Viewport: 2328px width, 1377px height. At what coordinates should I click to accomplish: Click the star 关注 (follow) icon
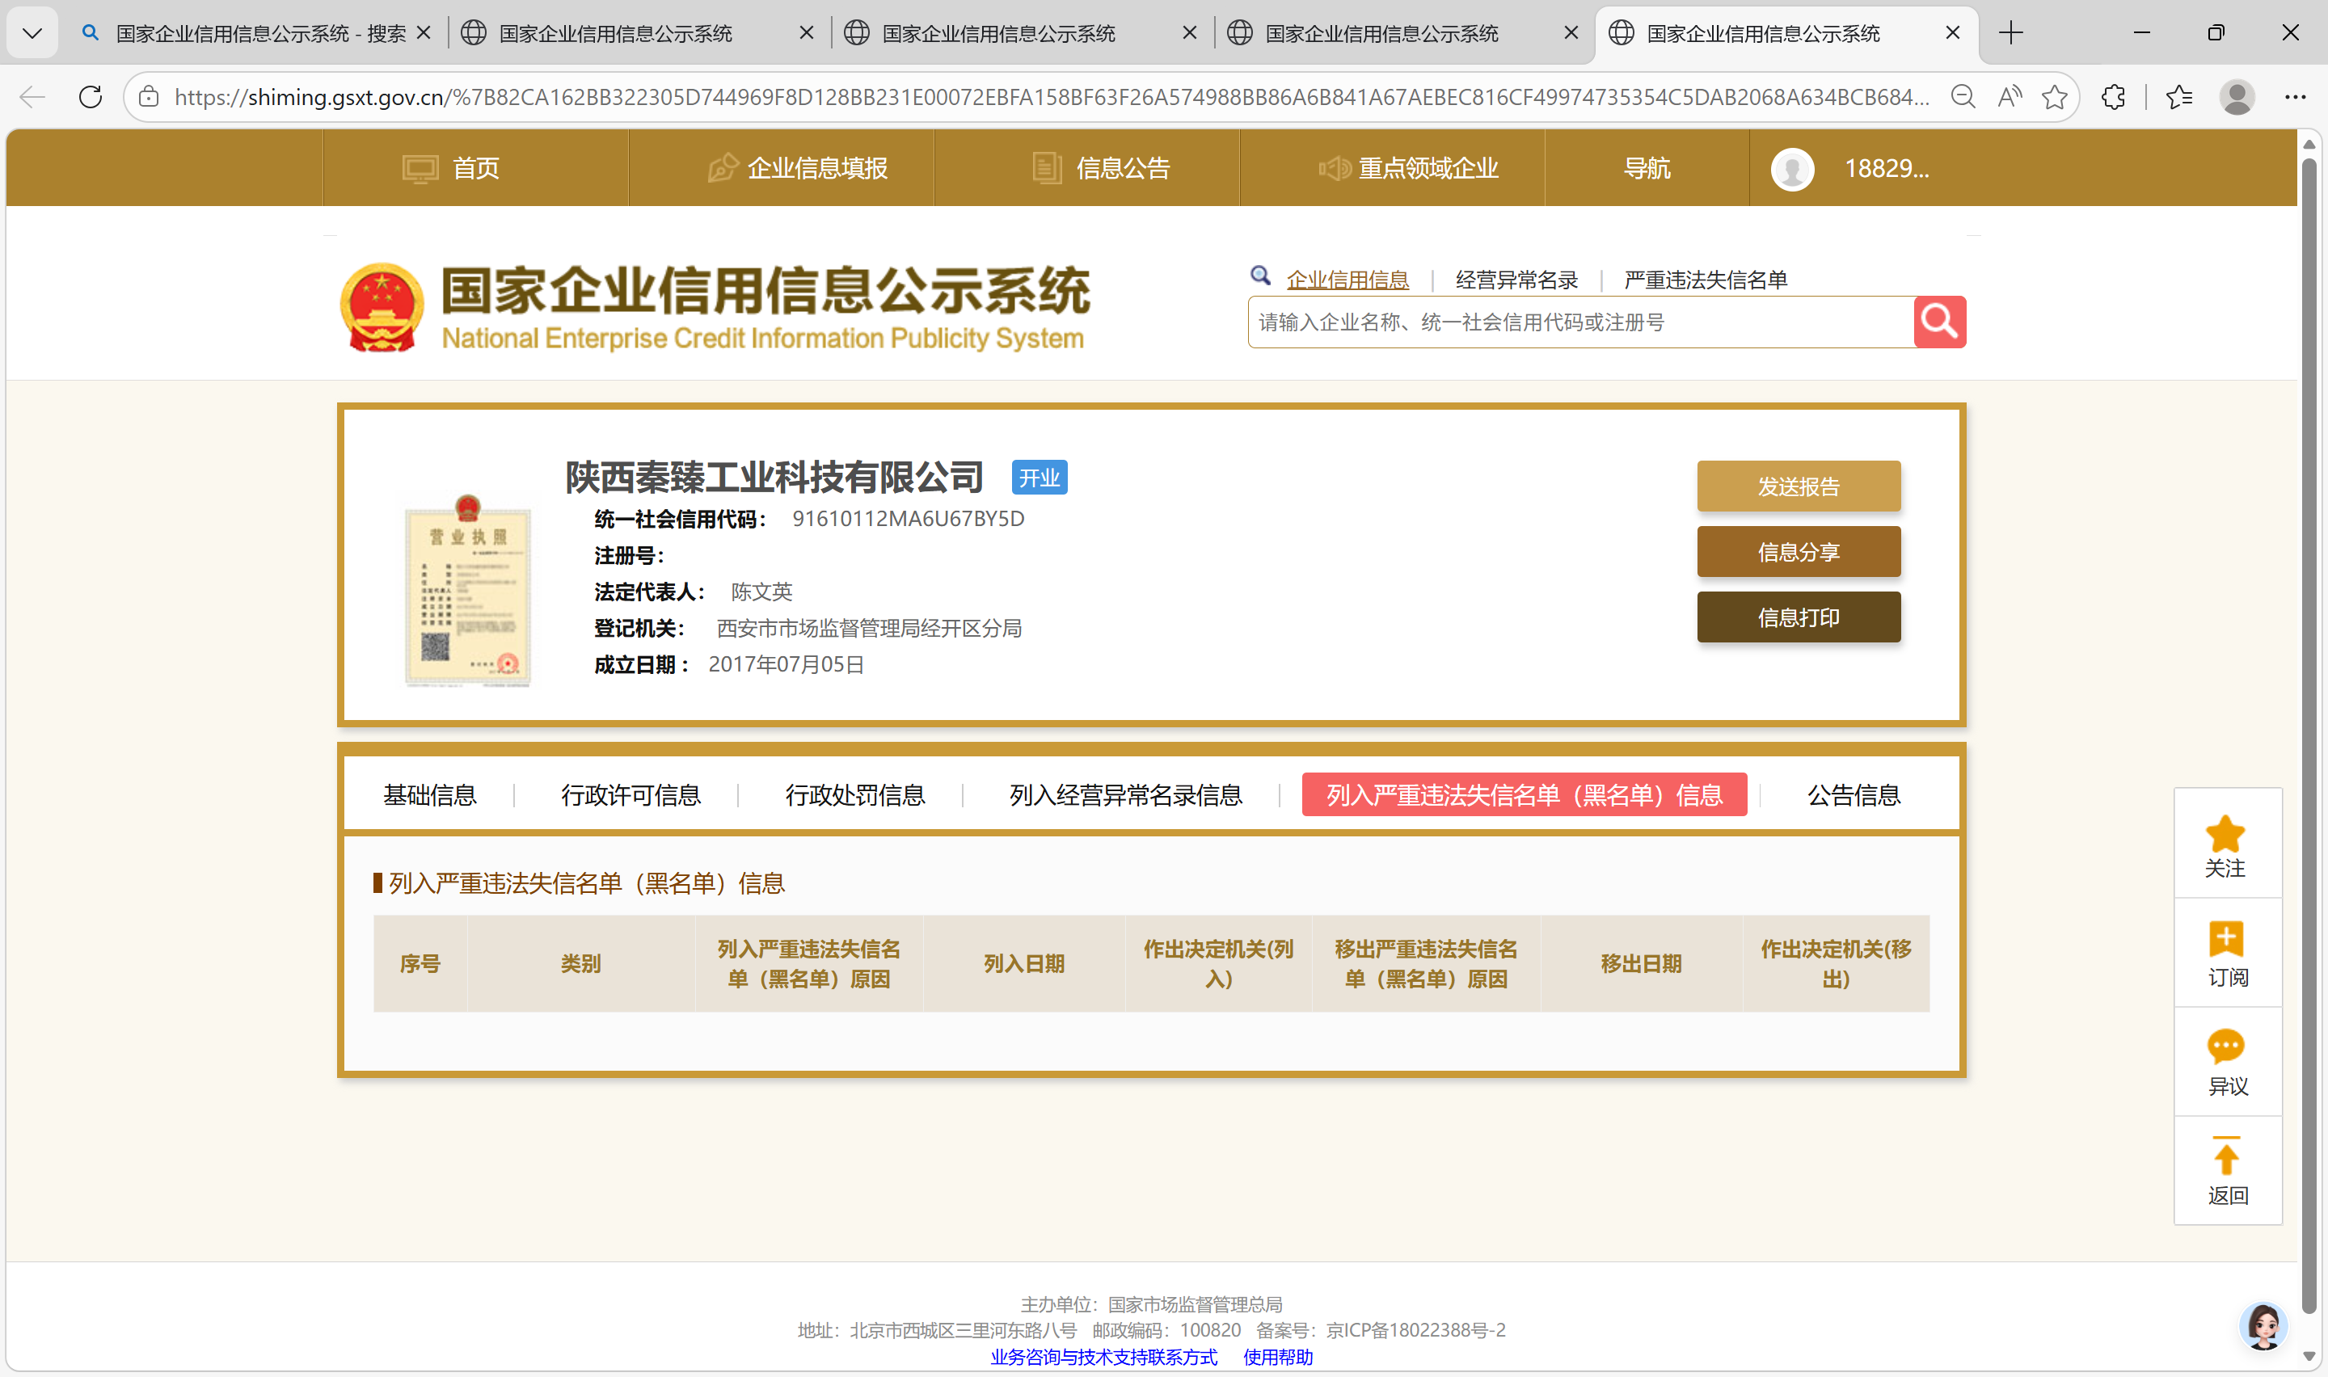coord(2225,833)
